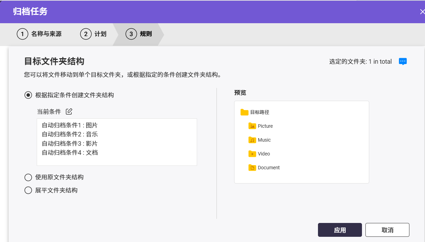Click the Document label in preview tree

269,168
